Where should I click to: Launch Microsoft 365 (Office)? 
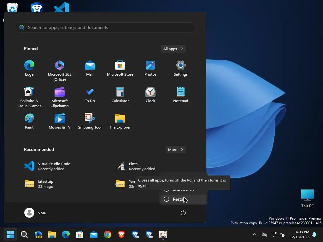tap(60, 71)
